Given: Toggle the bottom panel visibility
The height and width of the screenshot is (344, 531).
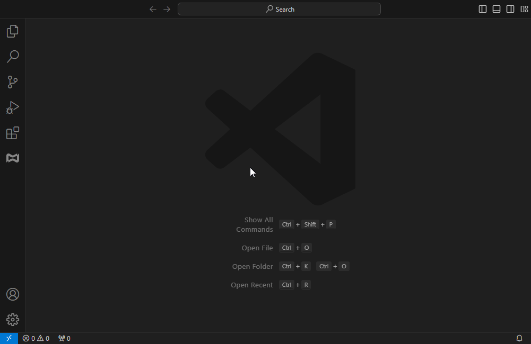Looking at the screenshot, I should pyautogui.click(x=497, y=9).
